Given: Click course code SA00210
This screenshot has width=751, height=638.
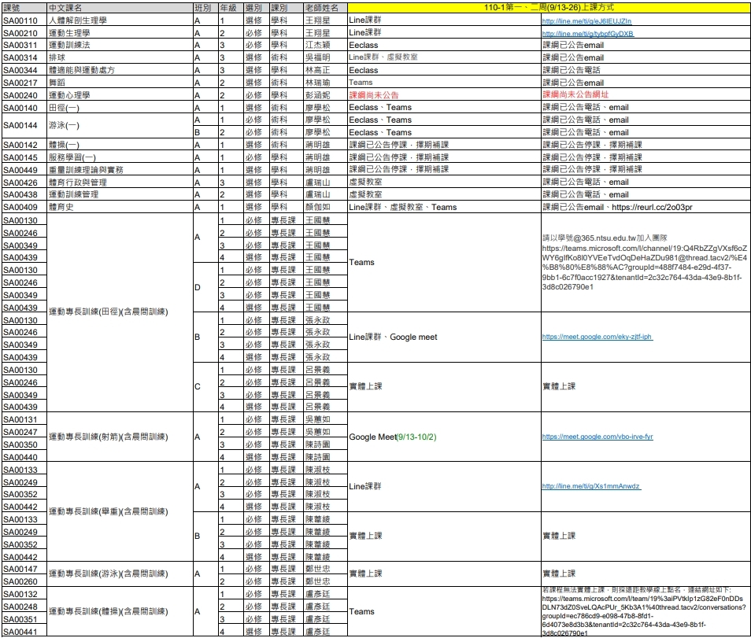Looking at the screenshot, I should coord(20,33).
